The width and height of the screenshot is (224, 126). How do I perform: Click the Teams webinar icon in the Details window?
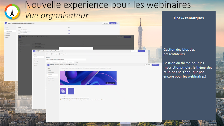coord(34,51)
